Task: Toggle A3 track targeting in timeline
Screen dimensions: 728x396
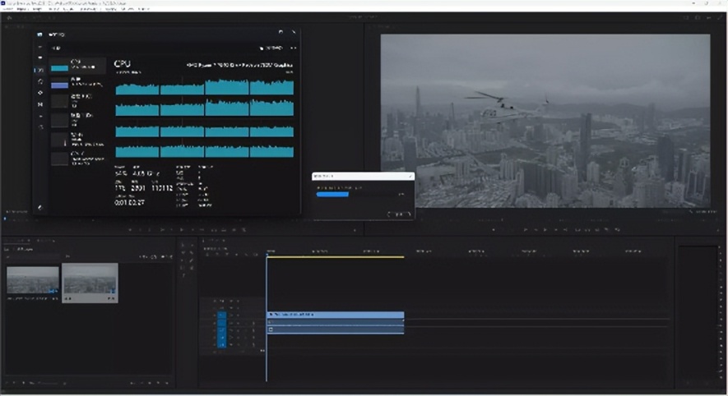Action: coord(222,338)
